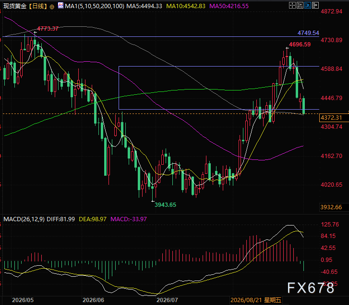Image resolution: width=349 pixels, height=305 pixels.
Task: Click the 0.95 MACD axis label
Action: tap(326, 260)
